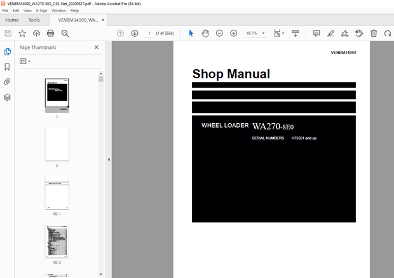Viewport: 394px width, 278px height.
Task: Click the Save file icon
Action: (x=8, y=34)
